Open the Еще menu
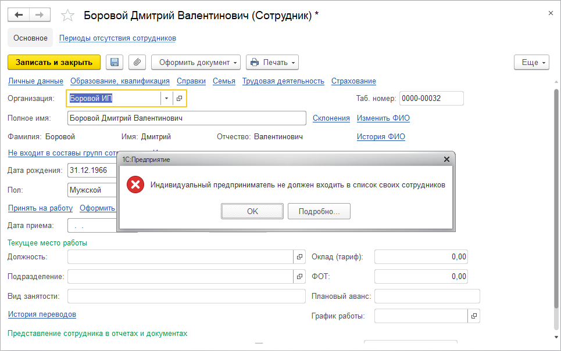 point(531,62)
